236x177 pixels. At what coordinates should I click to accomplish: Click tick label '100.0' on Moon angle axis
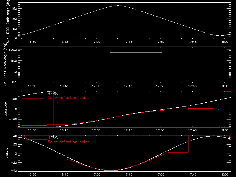pyautogui.click(x=13, y=50)
